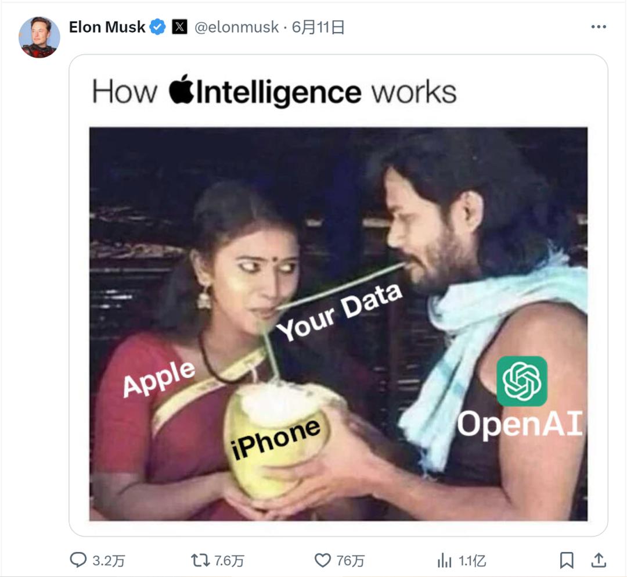Open the @elonmusk handle link
Screen dimensions: 627x577
[236, 27]
